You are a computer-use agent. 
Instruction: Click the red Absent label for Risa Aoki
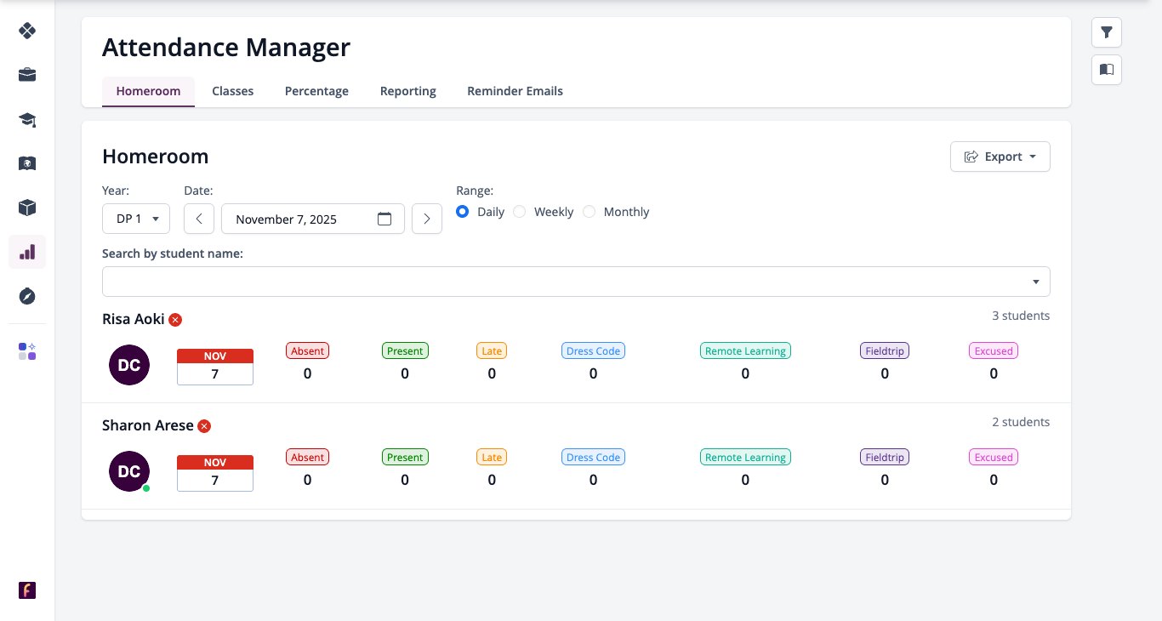click(x=307, y=350)
